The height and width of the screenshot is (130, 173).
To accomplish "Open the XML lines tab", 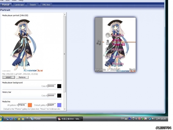I will click(x=46, y=5).
